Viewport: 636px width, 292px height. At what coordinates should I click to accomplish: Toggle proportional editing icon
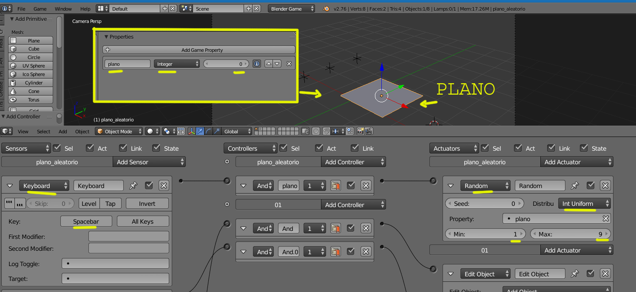point(316,132)
